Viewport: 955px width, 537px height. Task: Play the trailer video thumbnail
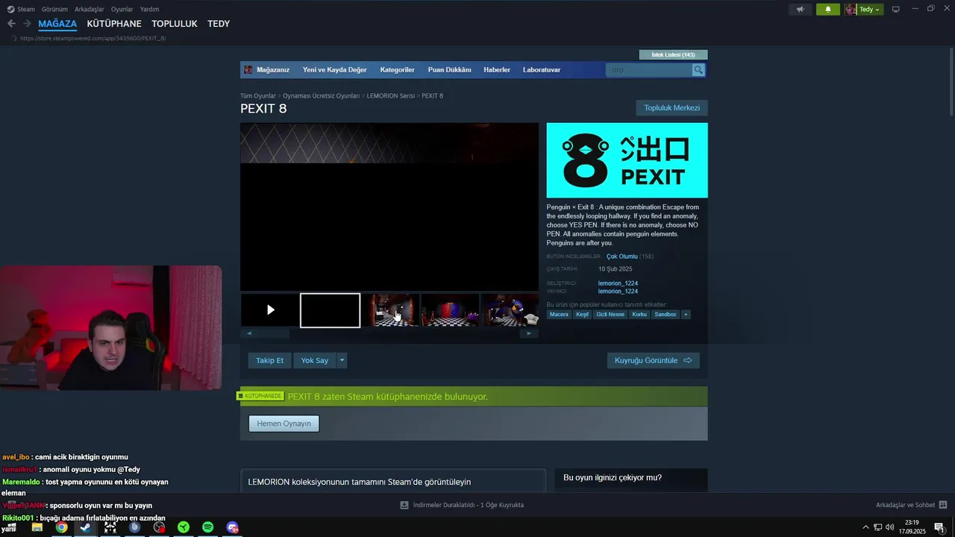coord(270,310)
